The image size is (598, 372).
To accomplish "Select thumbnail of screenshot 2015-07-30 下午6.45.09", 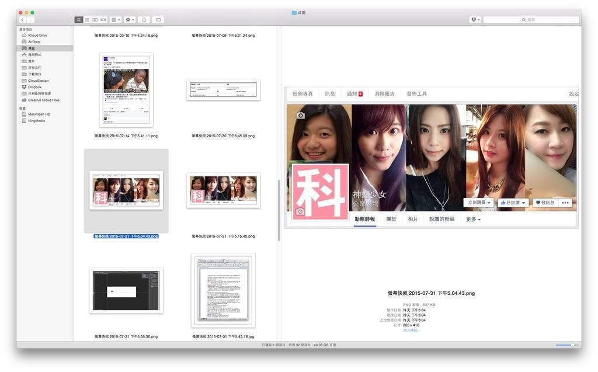I will 223,90.
